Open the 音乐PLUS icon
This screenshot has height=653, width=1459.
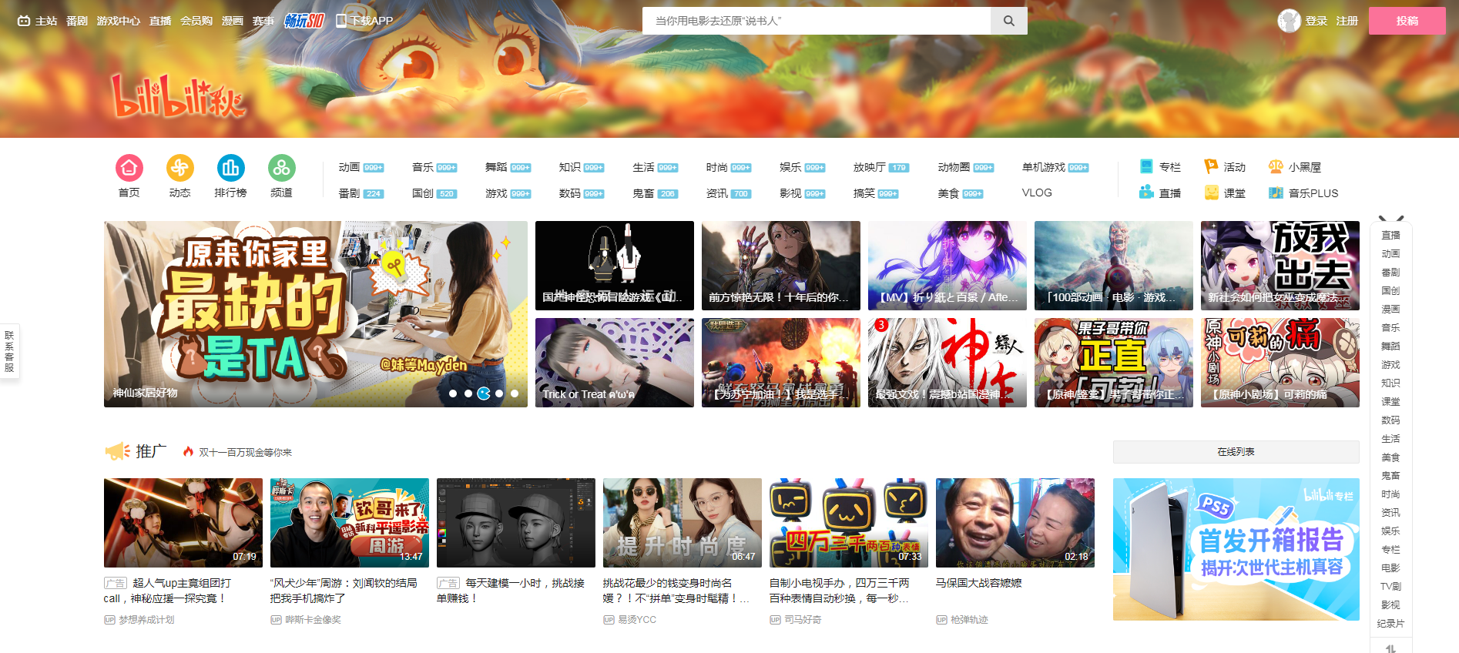1276,193
